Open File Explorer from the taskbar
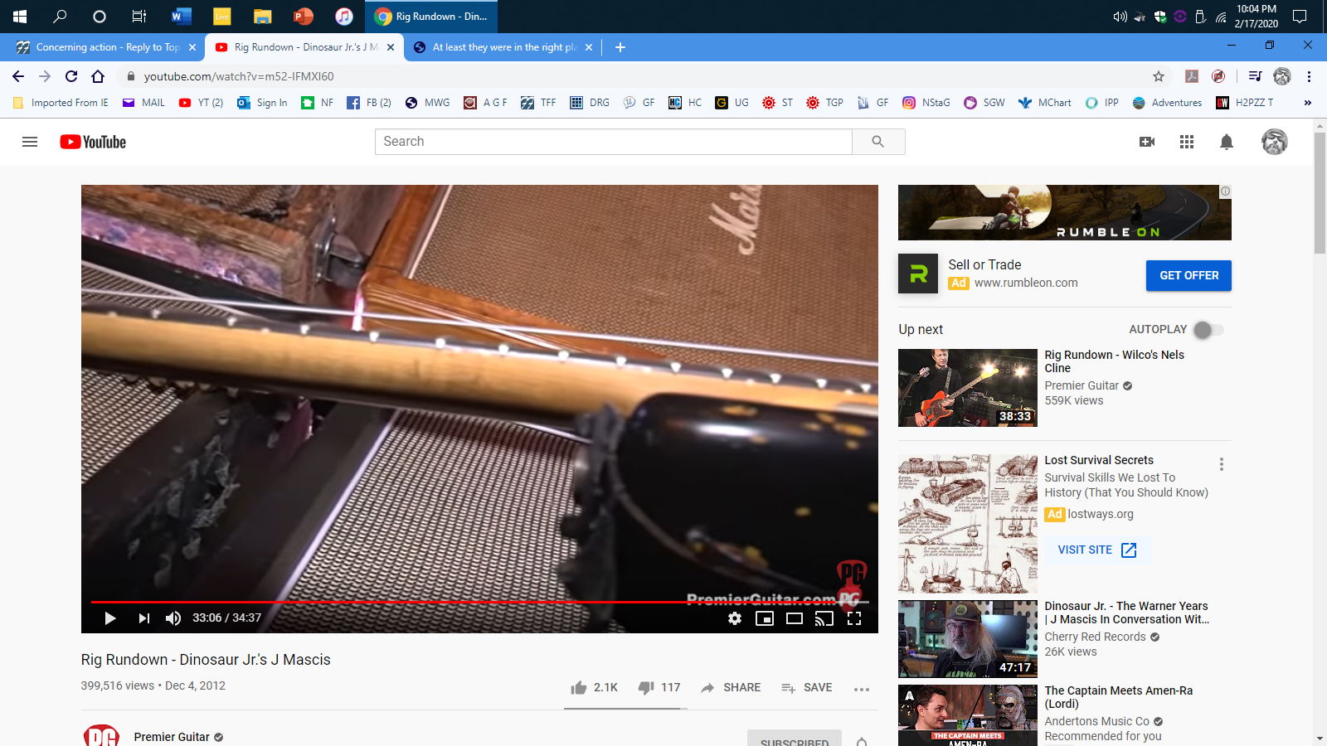Viewport: 1327px width, 746px height. coord(262,17)
